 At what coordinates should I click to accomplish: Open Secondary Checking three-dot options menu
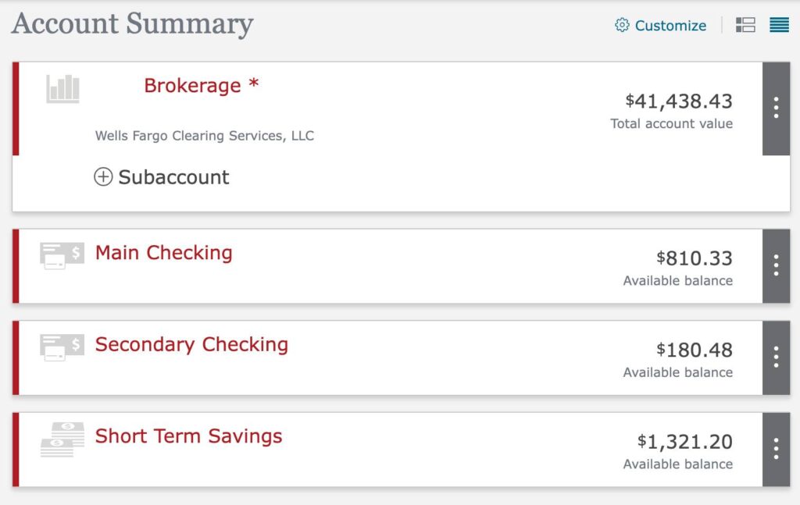click(x=776, y=357)
